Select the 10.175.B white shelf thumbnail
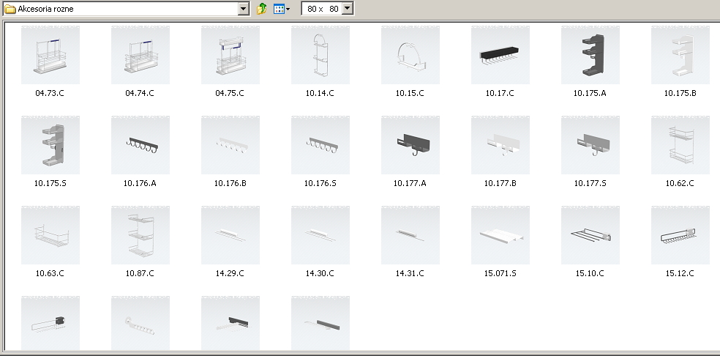The image size is (720, 356). coord(680,55)
